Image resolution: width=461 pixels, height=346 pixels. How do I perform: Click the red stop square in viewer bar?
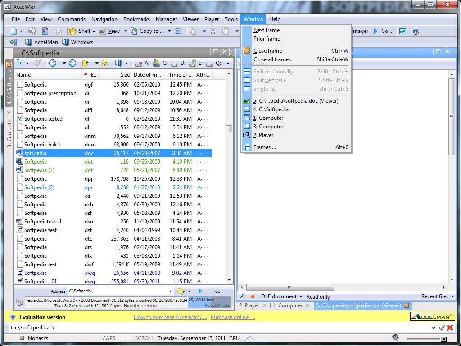pos(253,296)
